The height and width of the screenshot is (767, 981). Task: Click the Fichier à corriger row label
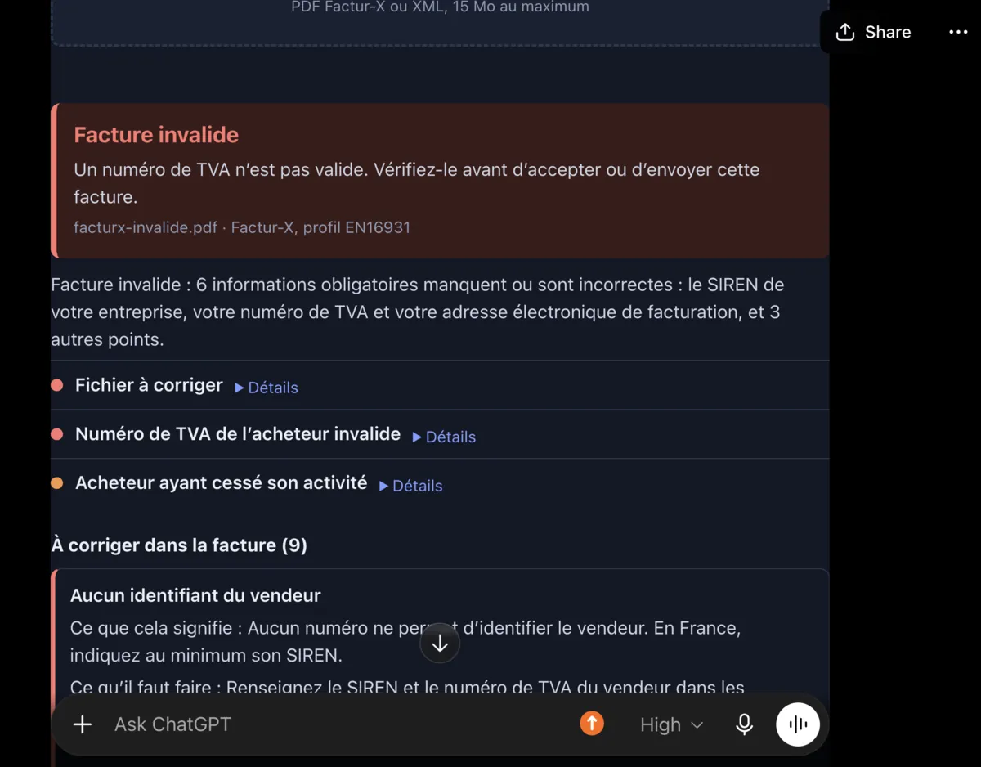pyautogui.click(x=149, y=385)
